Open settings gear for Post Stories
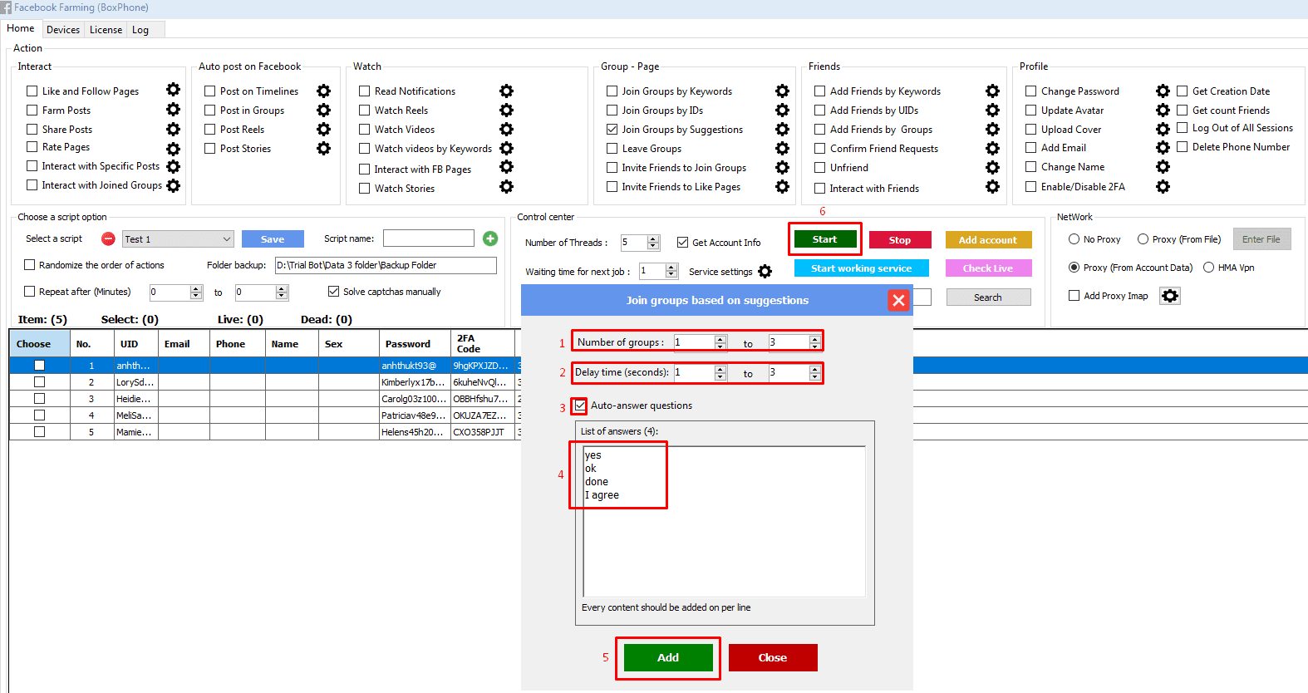Image resolution: width=1308 pixels, height=693 pixels. tap(323, 148)
